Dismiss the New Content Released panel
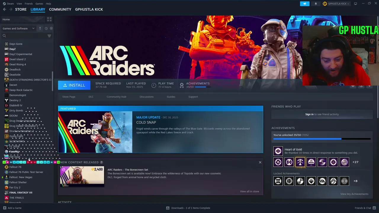Viewport: 379px width, 213px height. (260, 162)
